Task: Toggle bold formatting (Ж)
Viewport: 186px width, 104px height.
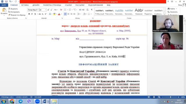Action: 29,14
